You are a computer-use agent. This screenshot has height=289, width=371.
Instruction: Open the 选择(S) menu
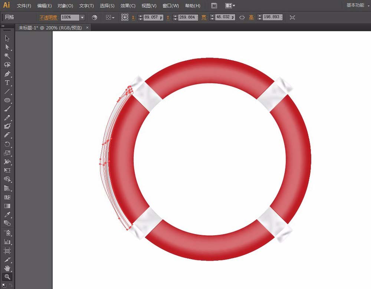tap(107, 6)
